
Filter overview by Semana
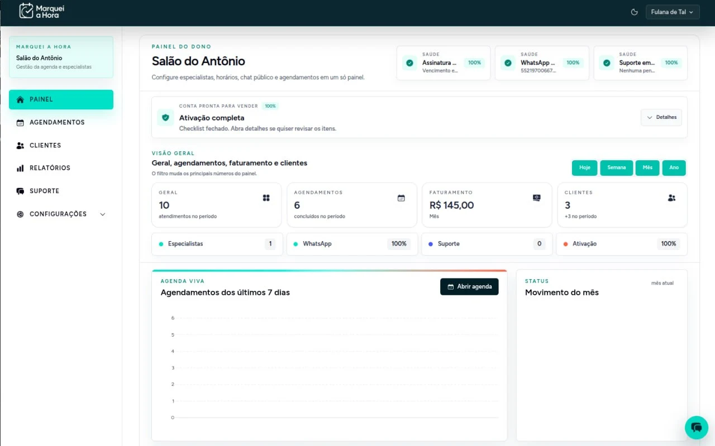[617, 167]
